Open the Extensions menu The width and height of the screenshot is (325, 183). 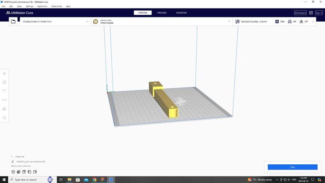[x=42, y=6]
